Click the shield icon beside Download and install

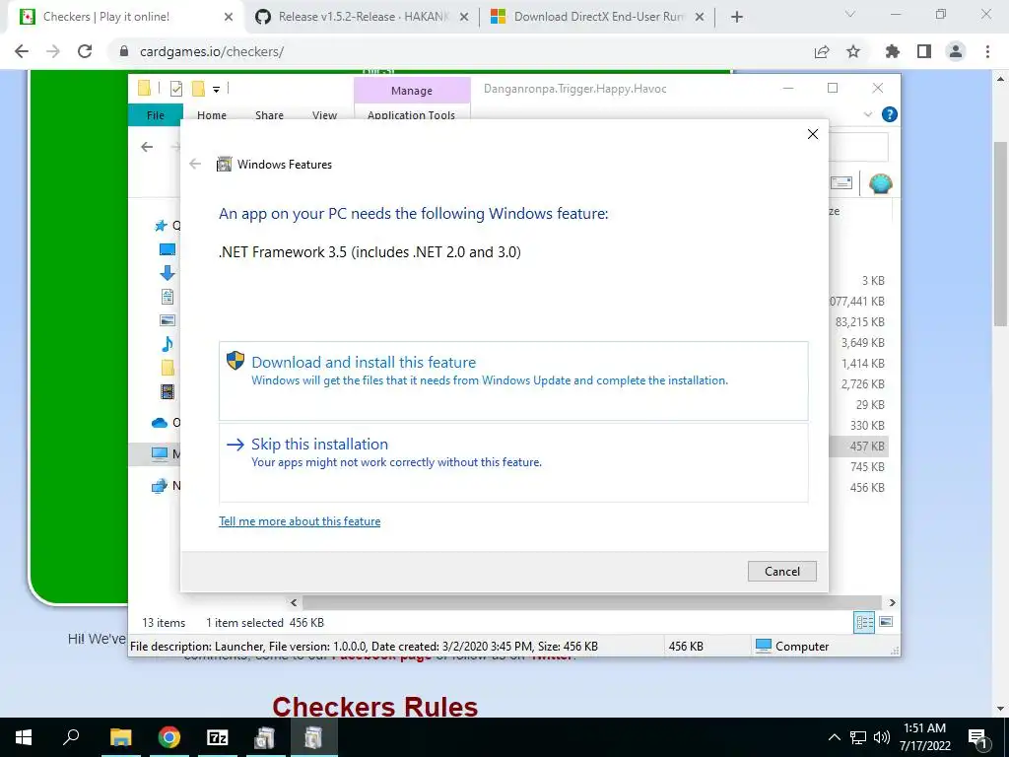235,361
